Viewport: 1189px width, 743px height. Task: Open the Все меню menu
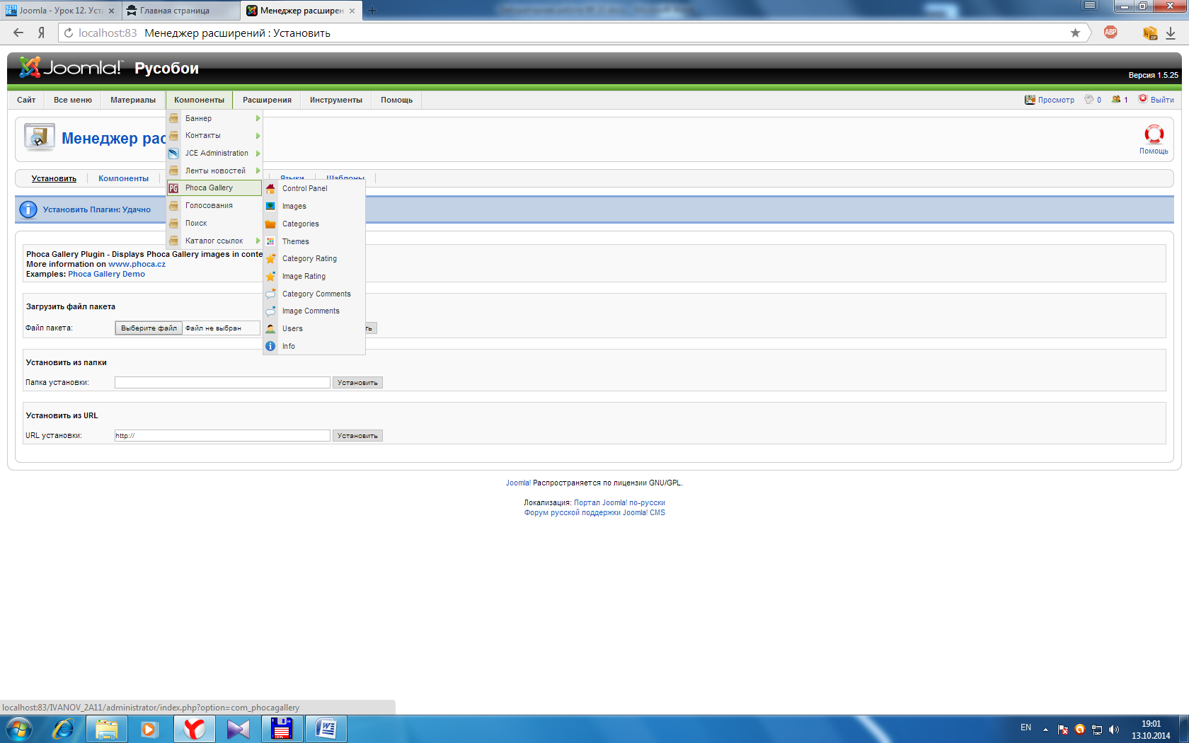(x=73, y=100)
